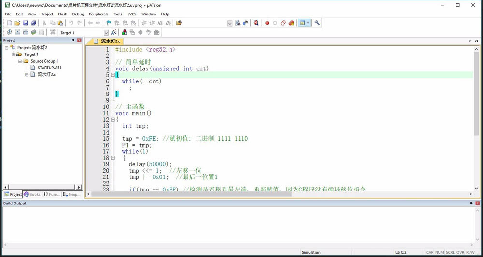
Task: Open the Flash menu
Action: 62,14
